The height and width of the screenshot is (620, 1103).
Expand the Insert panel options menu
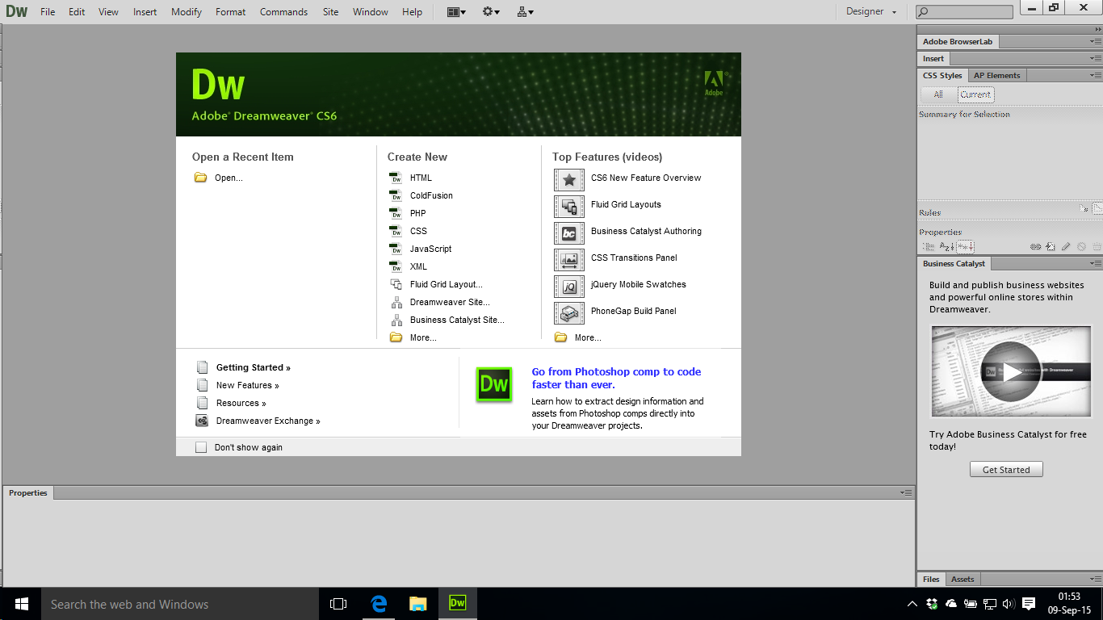pyautogui.click(x=1096, y=58)
